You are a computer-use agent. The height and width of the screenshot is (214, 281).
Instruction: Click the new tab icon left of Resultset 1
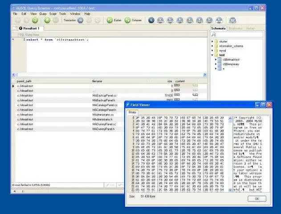pos(14,28)
